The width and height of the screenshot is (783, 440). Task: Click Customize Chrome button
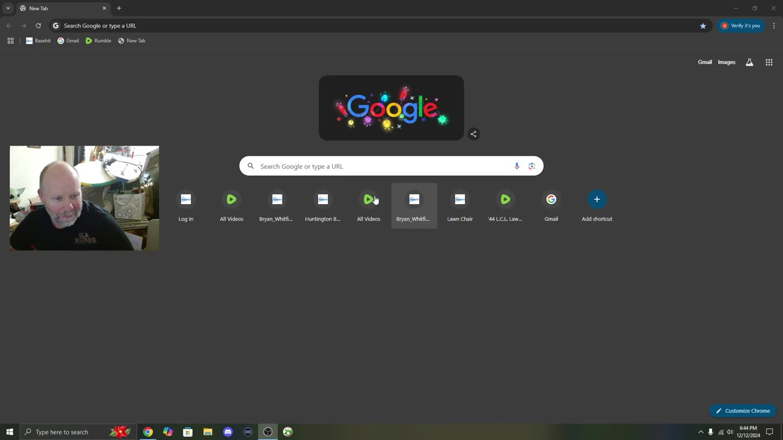pos(743,411)
